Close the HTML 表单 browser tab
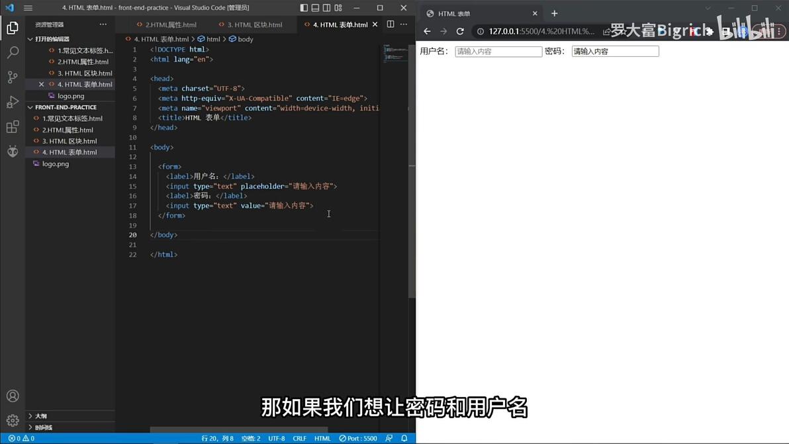 point(535,14)
